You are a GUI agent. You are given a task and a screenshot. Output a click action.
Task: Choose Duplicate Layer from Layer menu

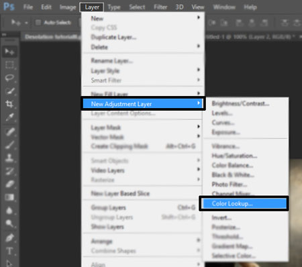[143, 37]
